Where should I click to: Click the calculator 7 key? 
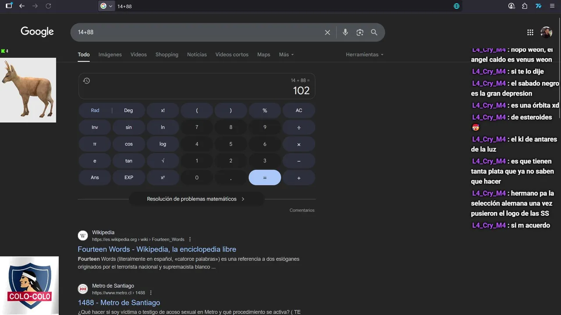point(197,127)
